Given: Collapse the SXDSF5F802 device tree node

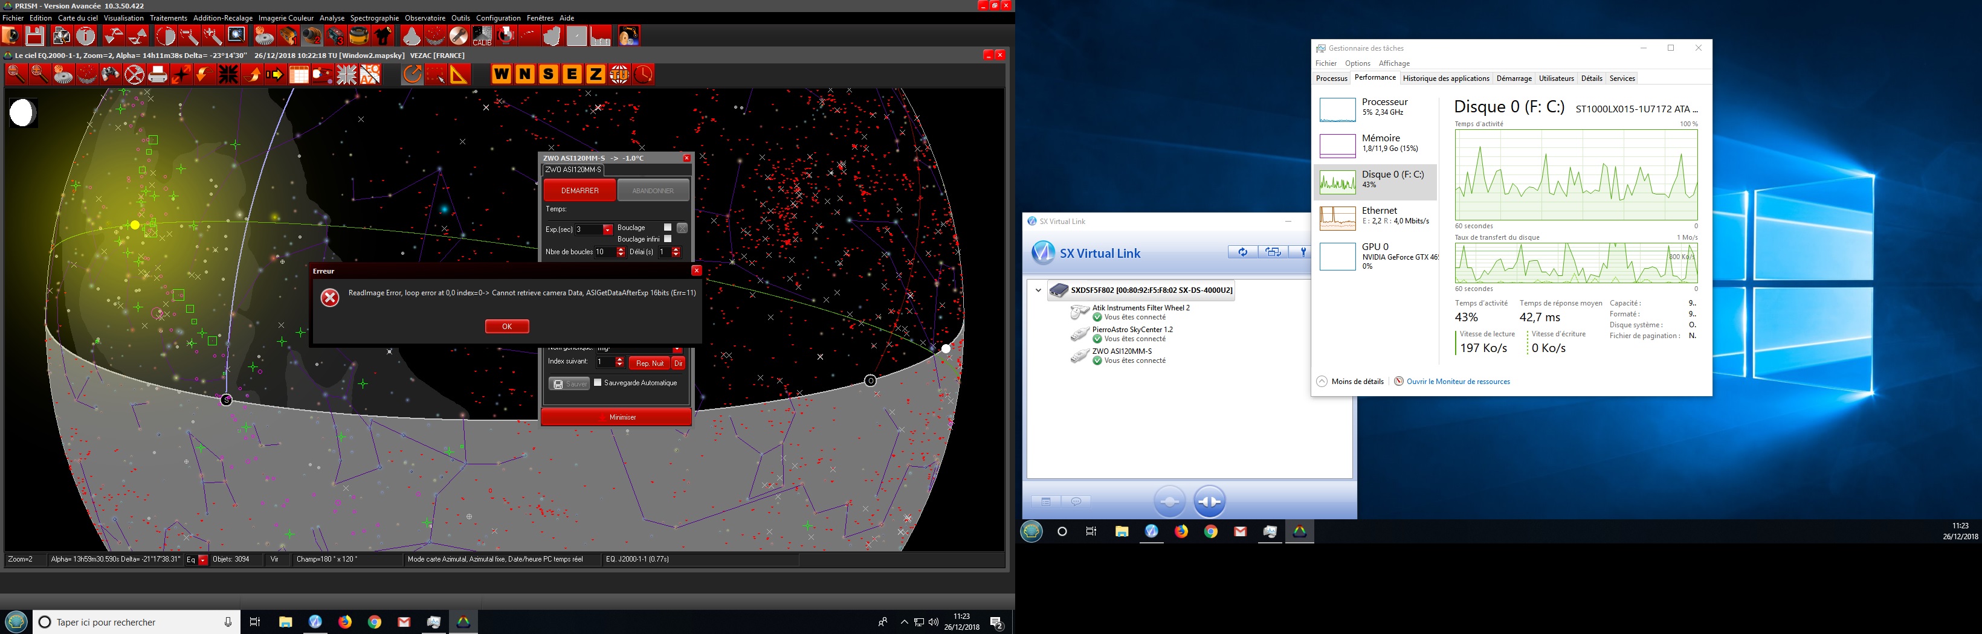Looking at the screenshot, I should coord(1038,290).
